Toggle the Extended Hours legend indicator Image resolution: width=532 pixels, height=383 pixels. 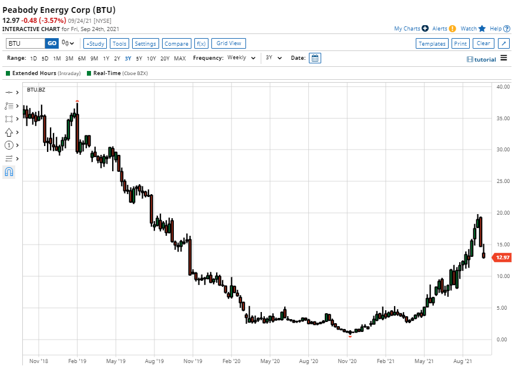click(x=8, y=73)
